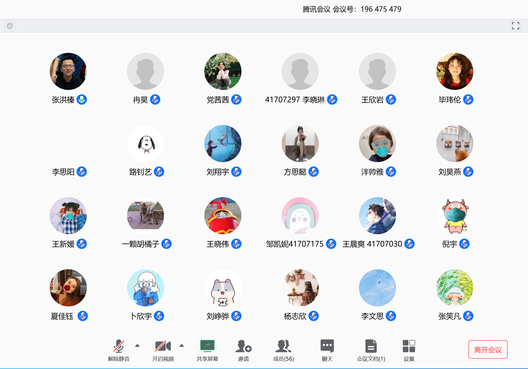Expand video options arrow beside camera
Screen dimensions: 528x369
tap(182, 346)
